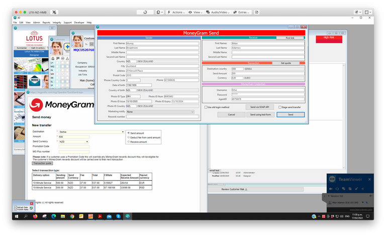
Task: Tick the Stage send transfer checkbox
Action: click(280, 107)
